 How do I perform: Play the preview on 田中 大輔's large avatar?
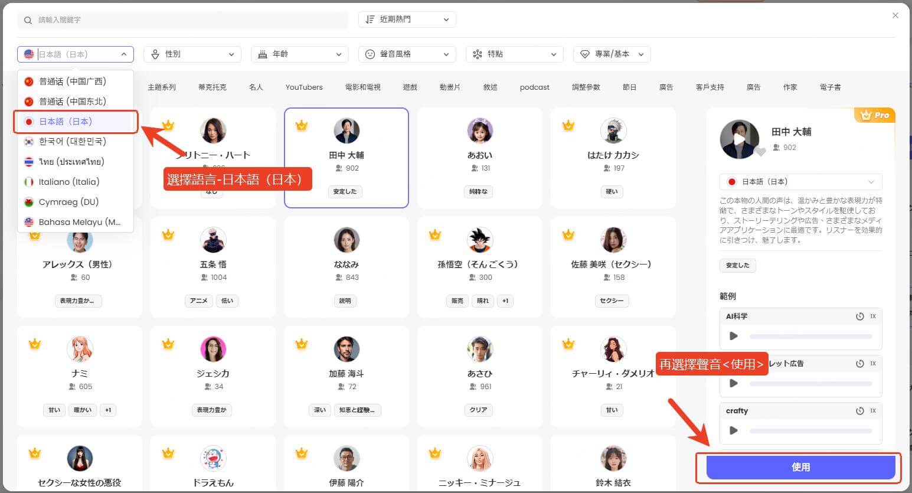(740, 139)
